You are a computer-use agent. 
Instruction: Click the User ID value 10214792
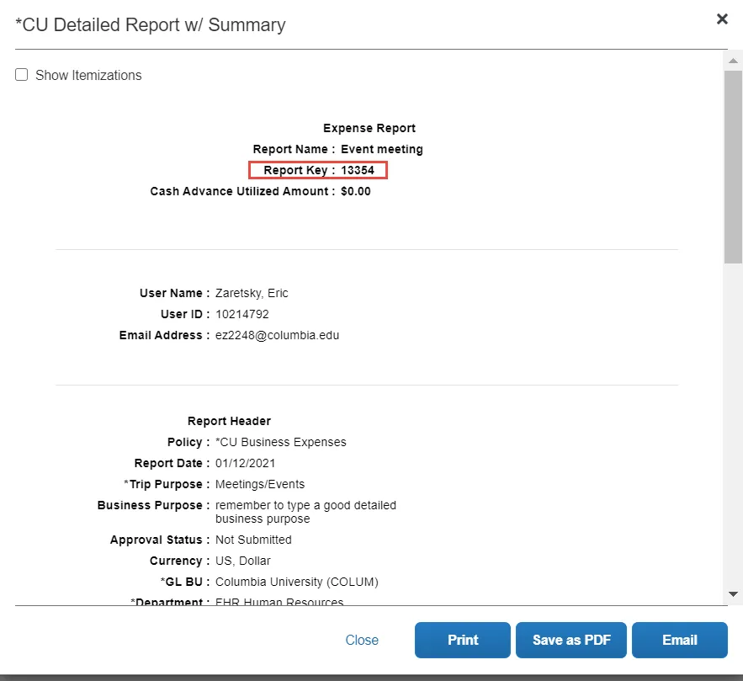242,314
